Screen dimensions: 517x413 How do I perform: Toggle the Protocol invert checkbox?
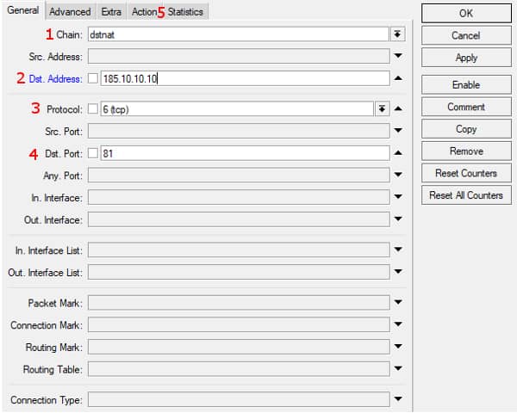pyautogui.click(x=93, y=108)
